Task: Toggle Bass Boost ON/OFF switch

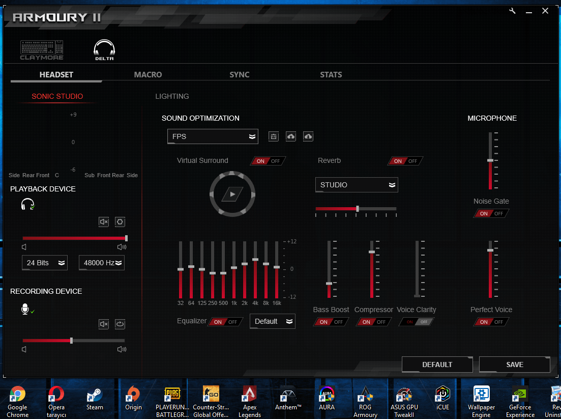Action: point(331,322)
